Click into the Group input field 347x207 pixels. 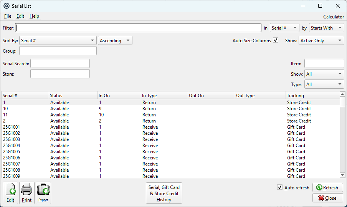pyautogui.click(x=58, y=51)
